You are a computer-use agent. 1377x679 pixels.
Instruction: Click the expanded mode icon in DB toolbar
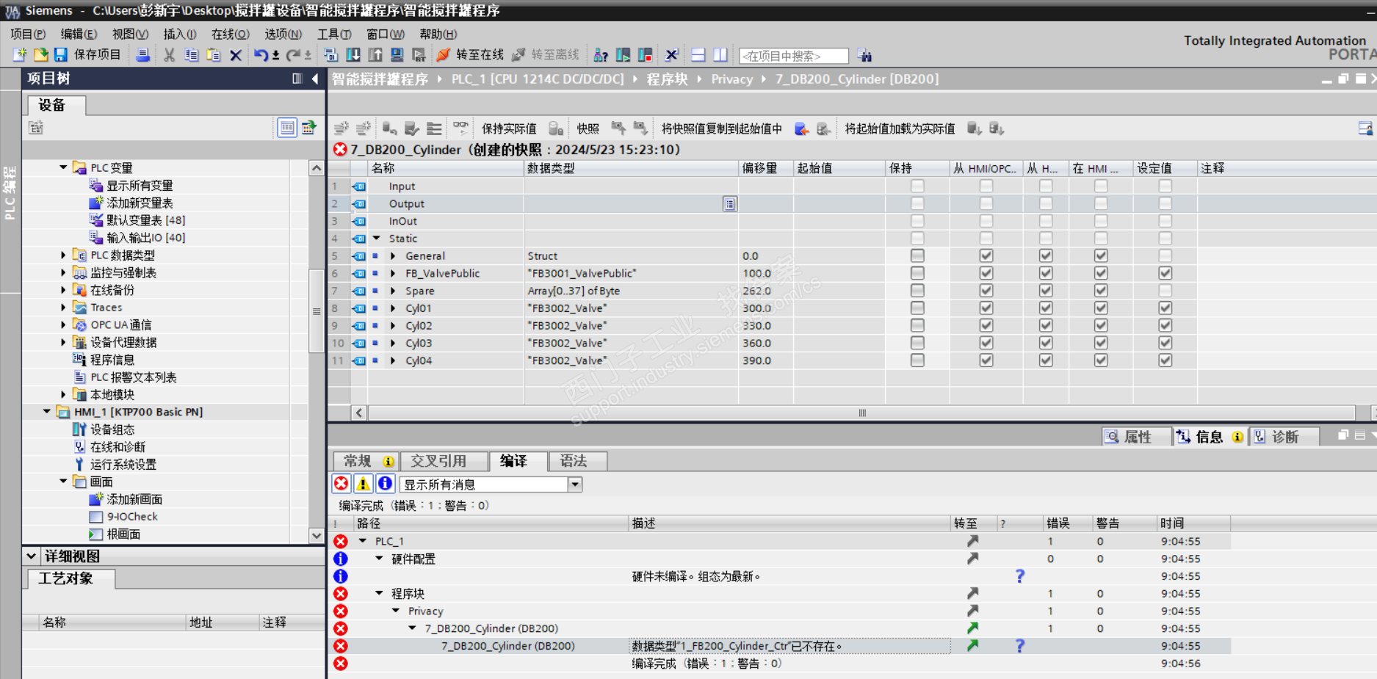click(x=434, y=128)
